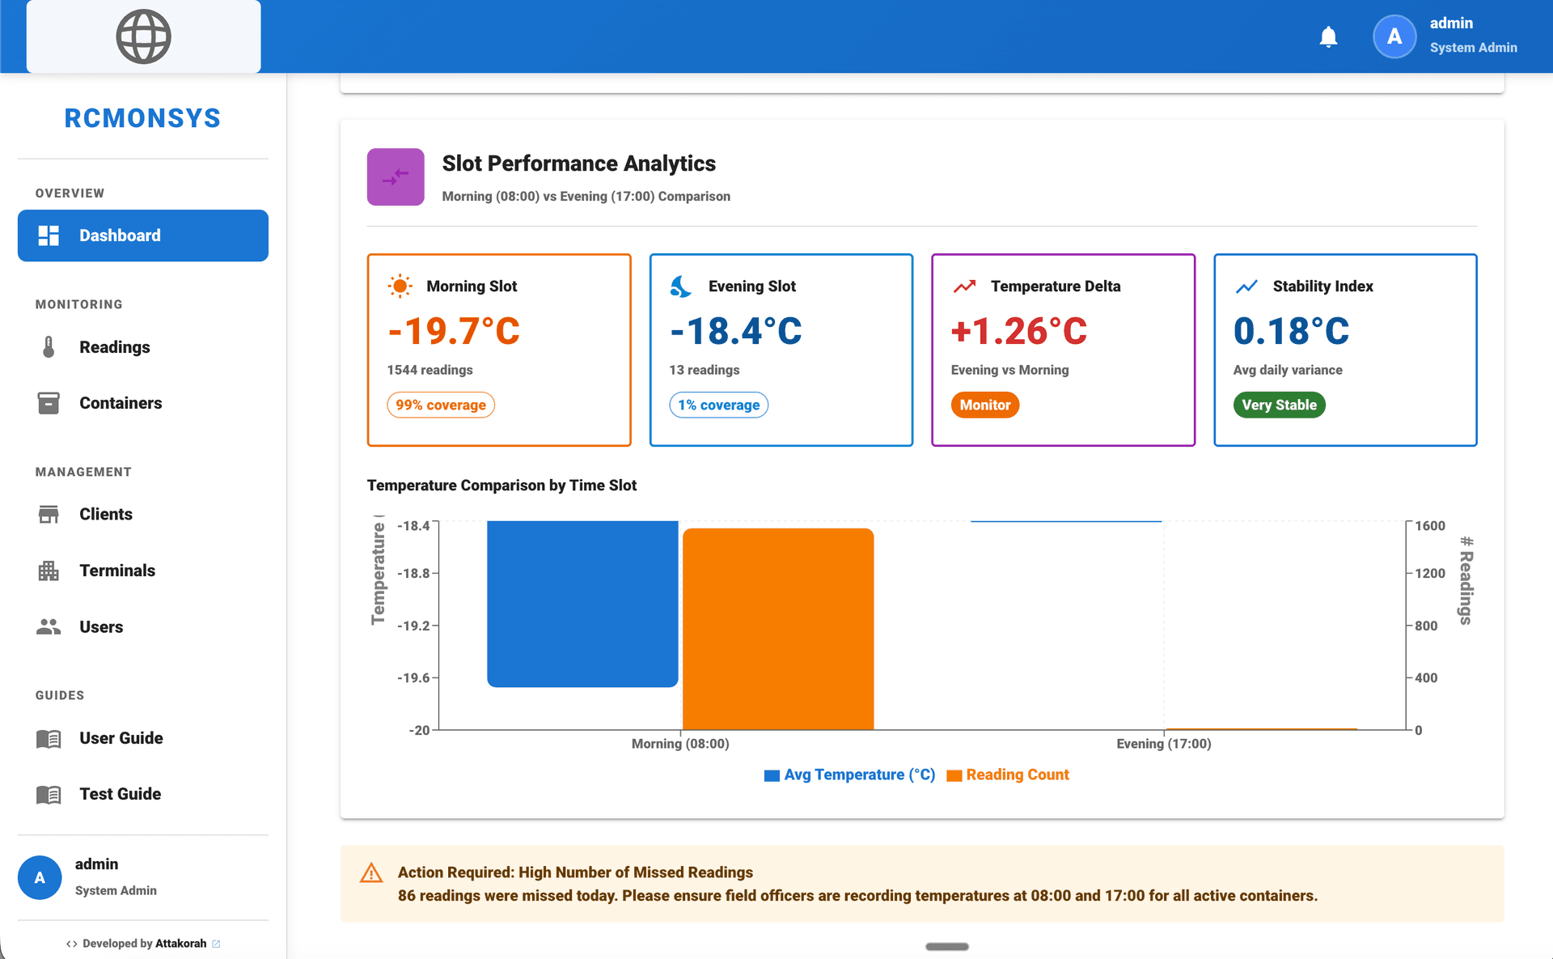Click the Containers archive icon
1553x959 pixels.
point(49,402)
